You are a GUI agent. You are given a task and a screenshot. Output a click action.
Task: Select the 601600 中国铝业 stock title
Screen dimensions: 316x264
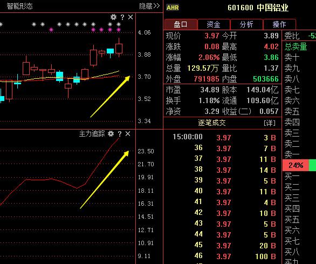click(258, 8)
